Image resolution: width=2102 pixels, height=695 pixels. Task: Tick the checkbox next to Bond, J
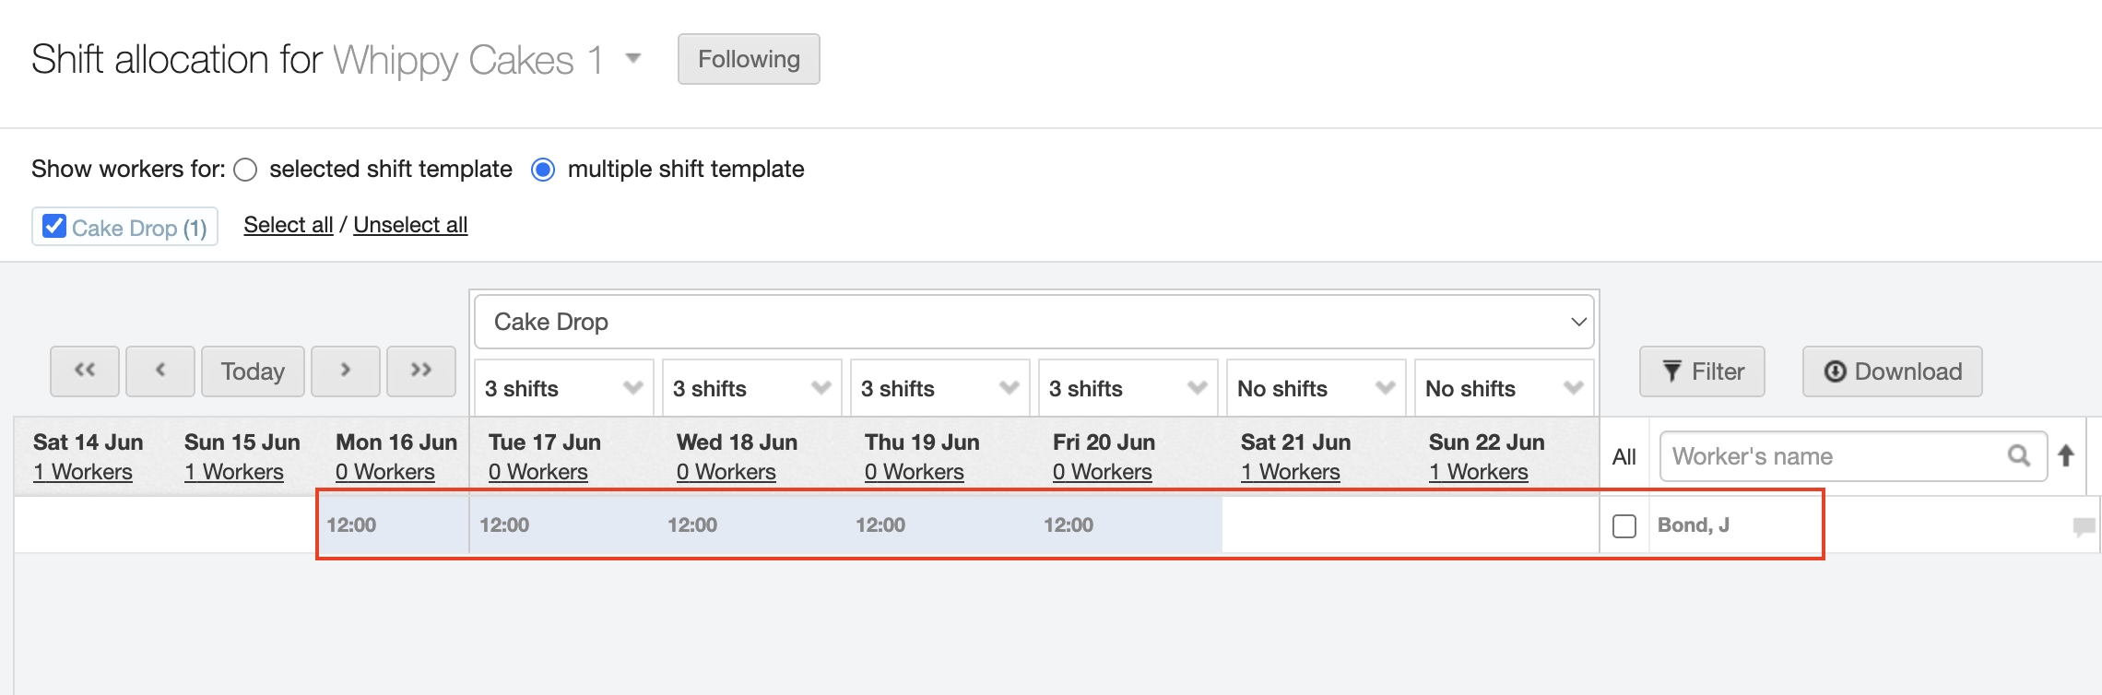point(1624,526)
